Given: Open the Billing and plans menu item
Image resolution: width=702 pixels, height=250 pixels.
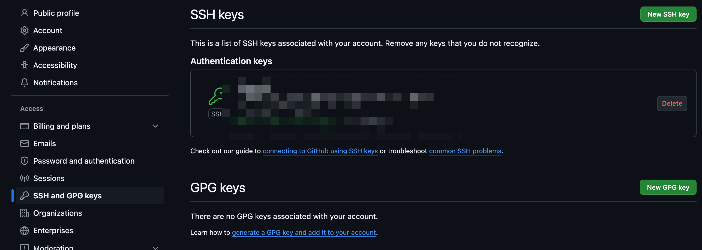Looking at the screenshot, I should pos(62,126).
